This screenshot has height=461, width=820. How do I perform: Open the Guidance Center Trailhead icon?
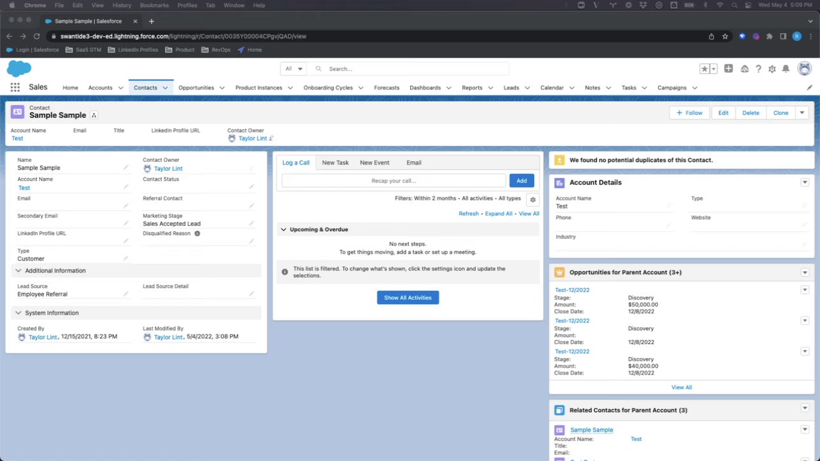coord(744,69)
